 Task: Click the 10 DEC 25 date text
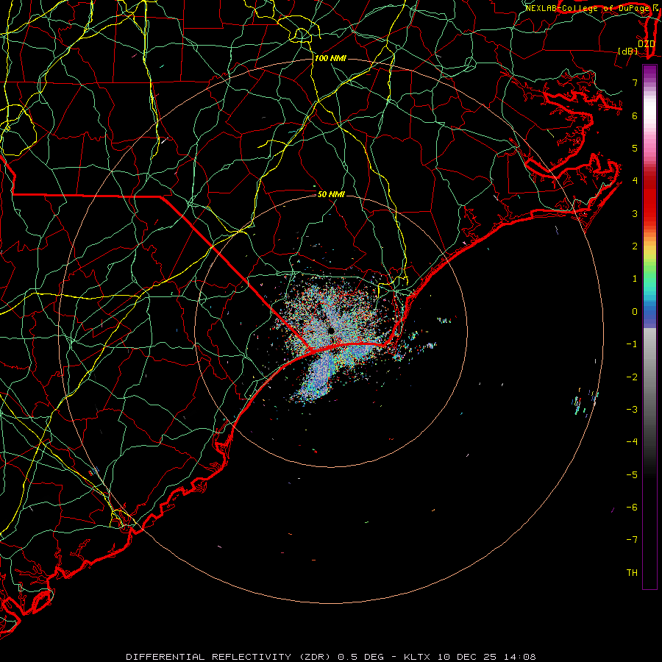click(x=467, y=657)
